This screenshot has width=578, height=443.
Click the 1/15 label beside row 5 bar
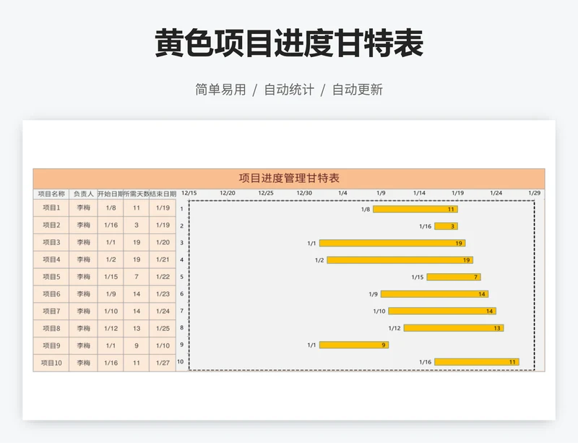(x=418, y=277)
